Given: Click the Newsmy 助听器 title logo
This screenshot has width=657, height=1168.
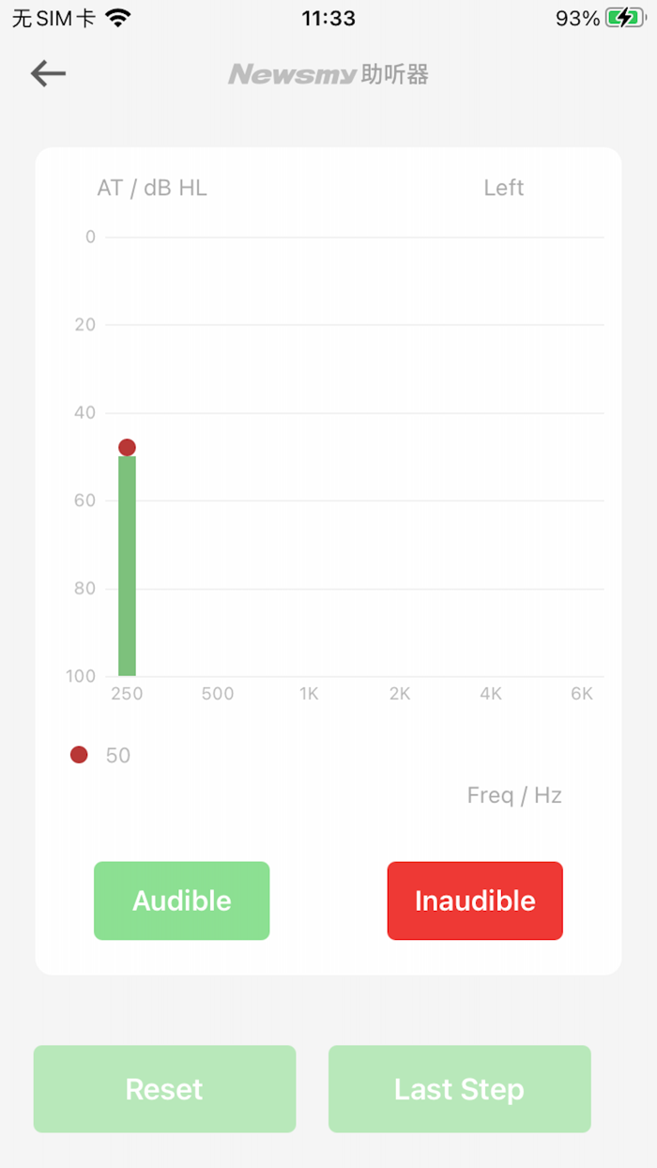Looking at the screenshot, I should [x=328, y=74].
